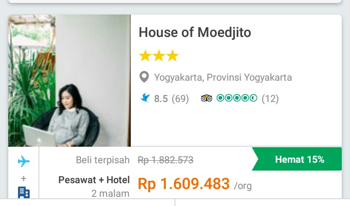Click the crossed-out price Rp 1.882.573

[166, 160]
